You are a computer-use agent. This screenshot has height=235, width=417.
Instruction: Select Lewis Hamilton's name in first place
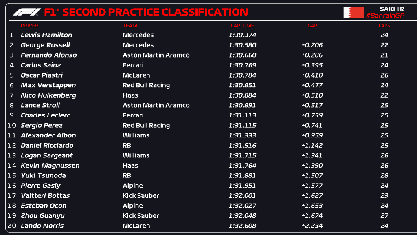coord(46,35)
